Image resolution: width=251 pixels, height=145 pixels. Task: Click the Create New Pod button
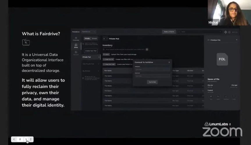pos(91,51)
